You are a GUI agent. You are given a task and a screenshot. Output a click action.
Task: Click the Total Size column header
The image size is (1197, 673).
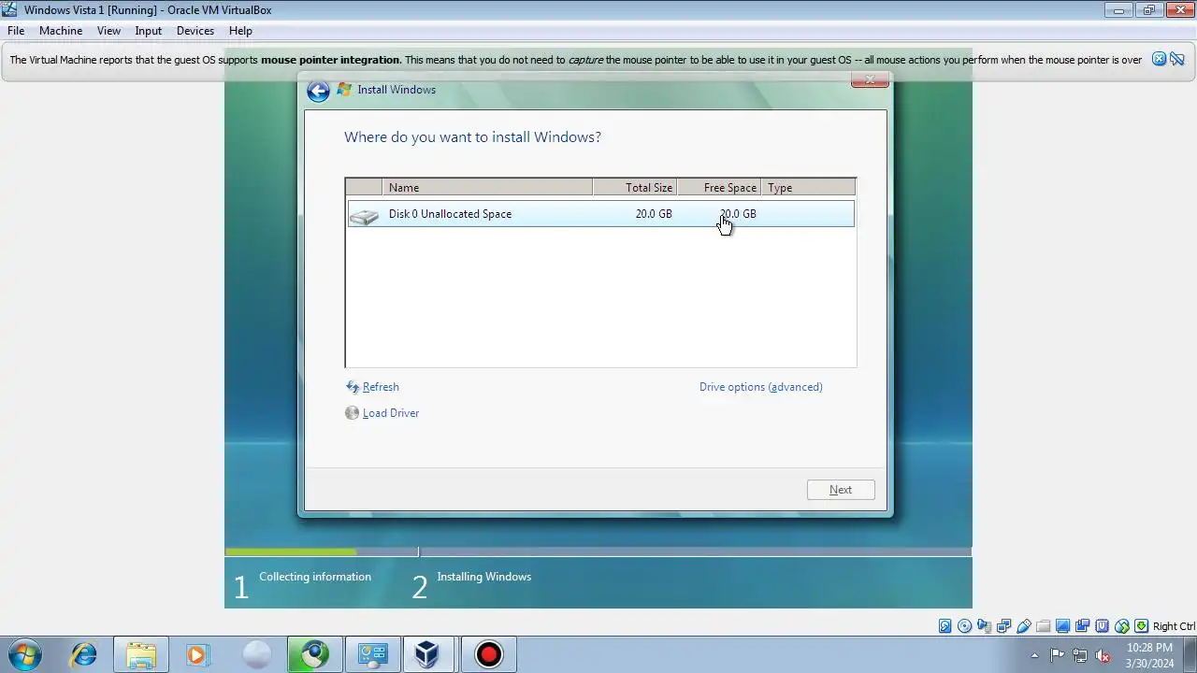pyautogui.click(x=635, y=188)
